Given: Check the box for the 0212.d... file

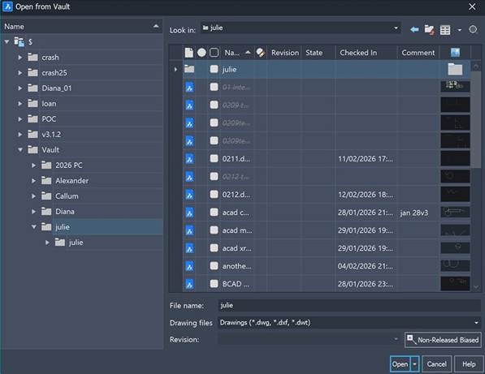Looking at the screenshot, I should pos(214,194).
